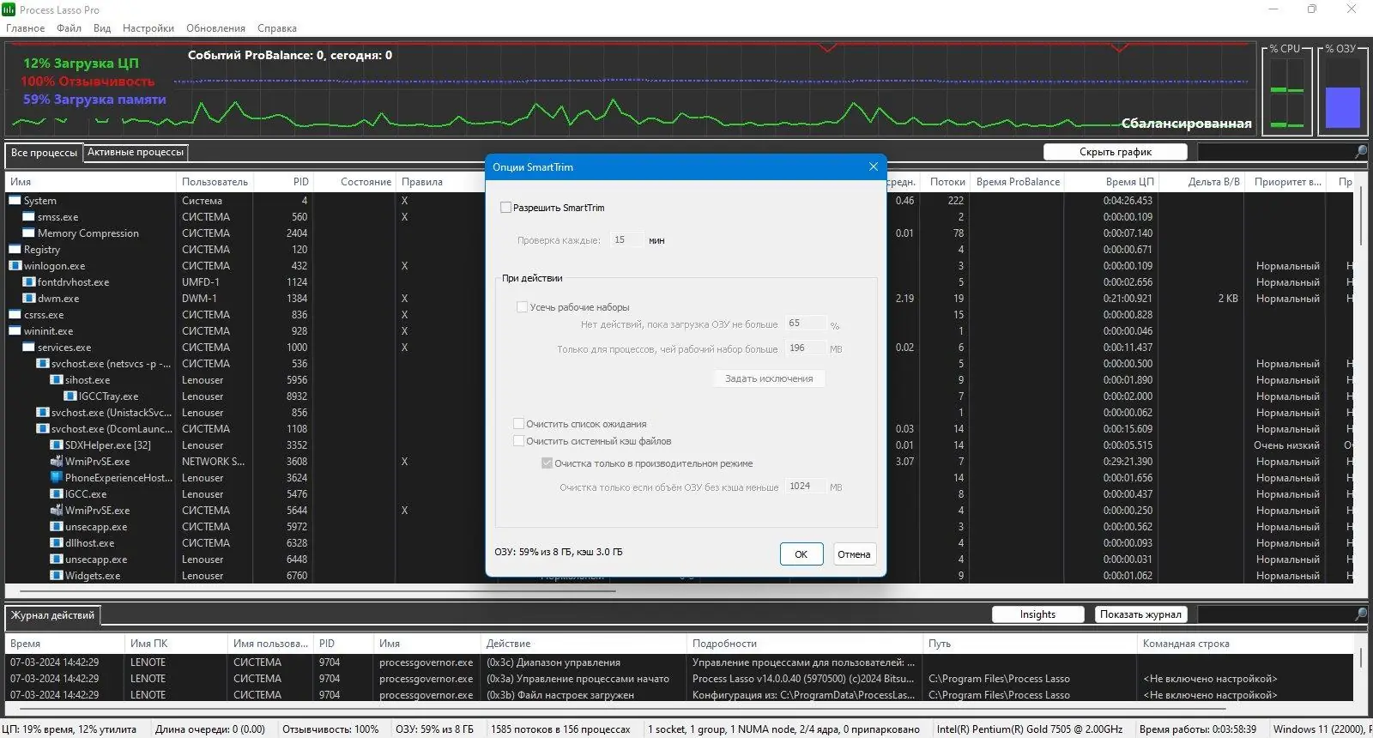Select the 'Журнал действий' tab
This screenshot has height=738, width=1373.
pyautogui.click(x=52, y=615)
